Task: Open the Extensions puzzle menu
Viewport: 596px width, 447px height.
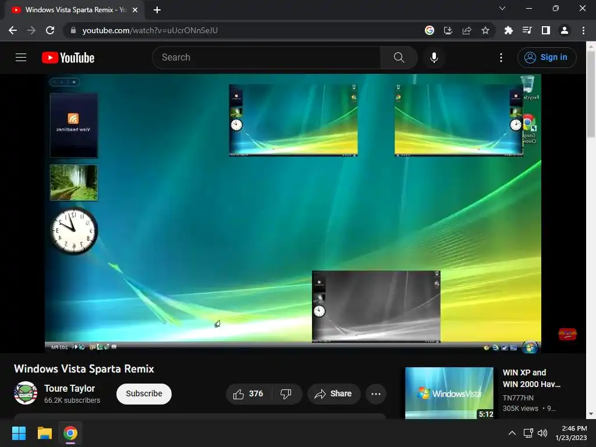Action: tap(508, 30)
